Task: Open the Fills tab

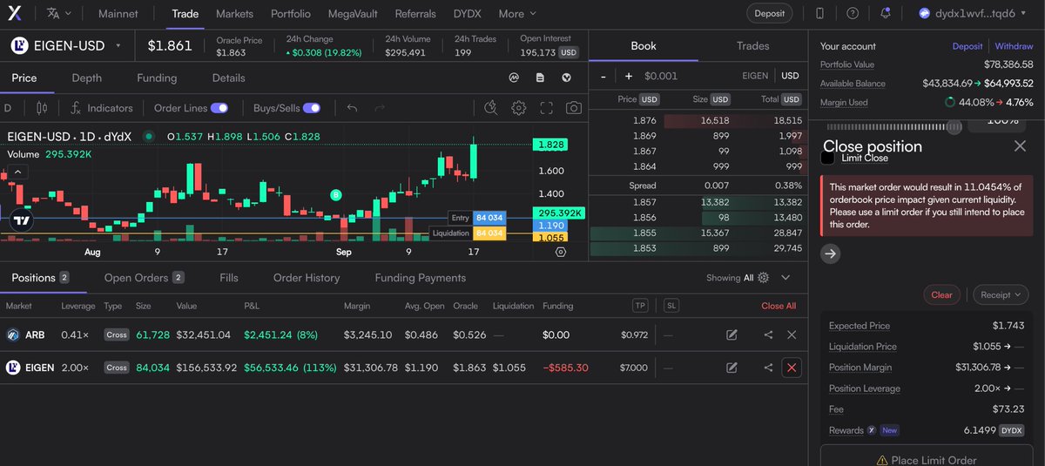Action: (x=229, y=278)
